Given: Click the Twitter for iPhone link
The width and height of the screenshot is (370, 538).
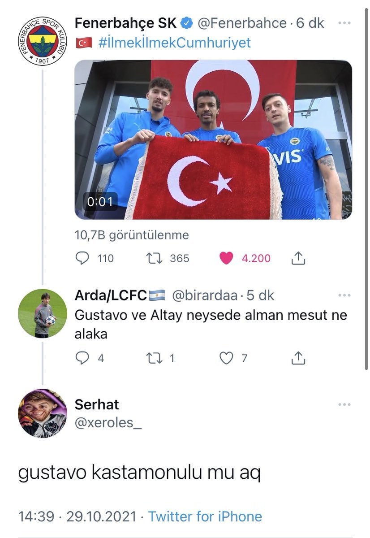Looking at the screenshot, I should [205, 516].
